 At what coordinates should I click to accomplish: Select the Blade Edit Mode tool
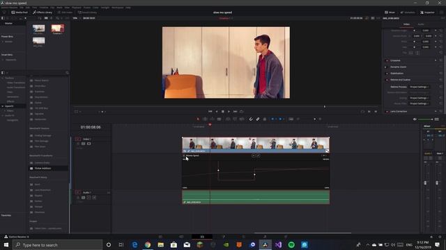point(219,119)
